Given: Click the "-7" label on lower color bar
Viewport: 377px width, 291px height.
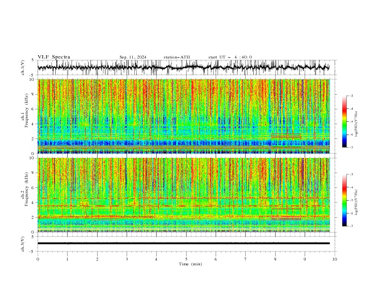Looking at the screenshot, I should pyautogui.click(x=351, y=226).
